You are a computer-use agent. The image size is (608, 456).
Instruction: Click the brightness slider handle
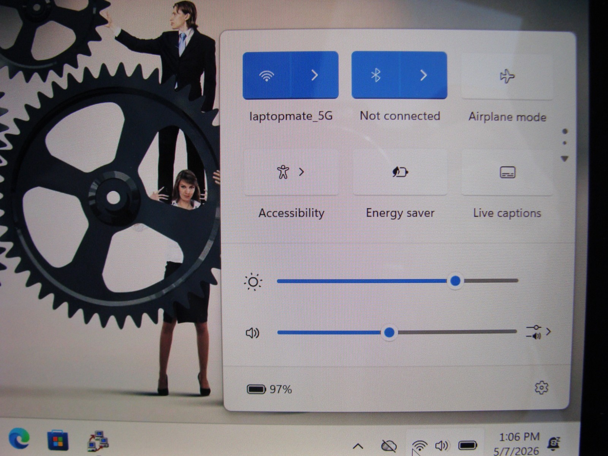tap(455, 281)
